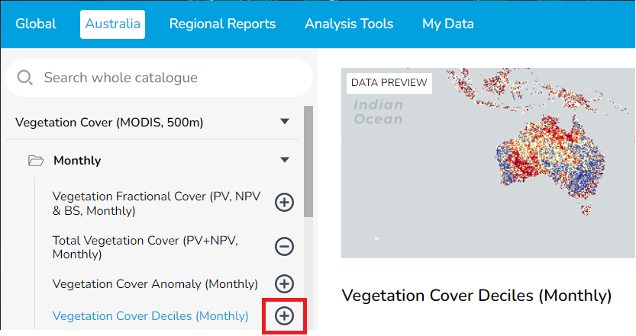Screen dimensions: 636x336
Task: Click the Monthly folder icon
Action: click(35, 161)
